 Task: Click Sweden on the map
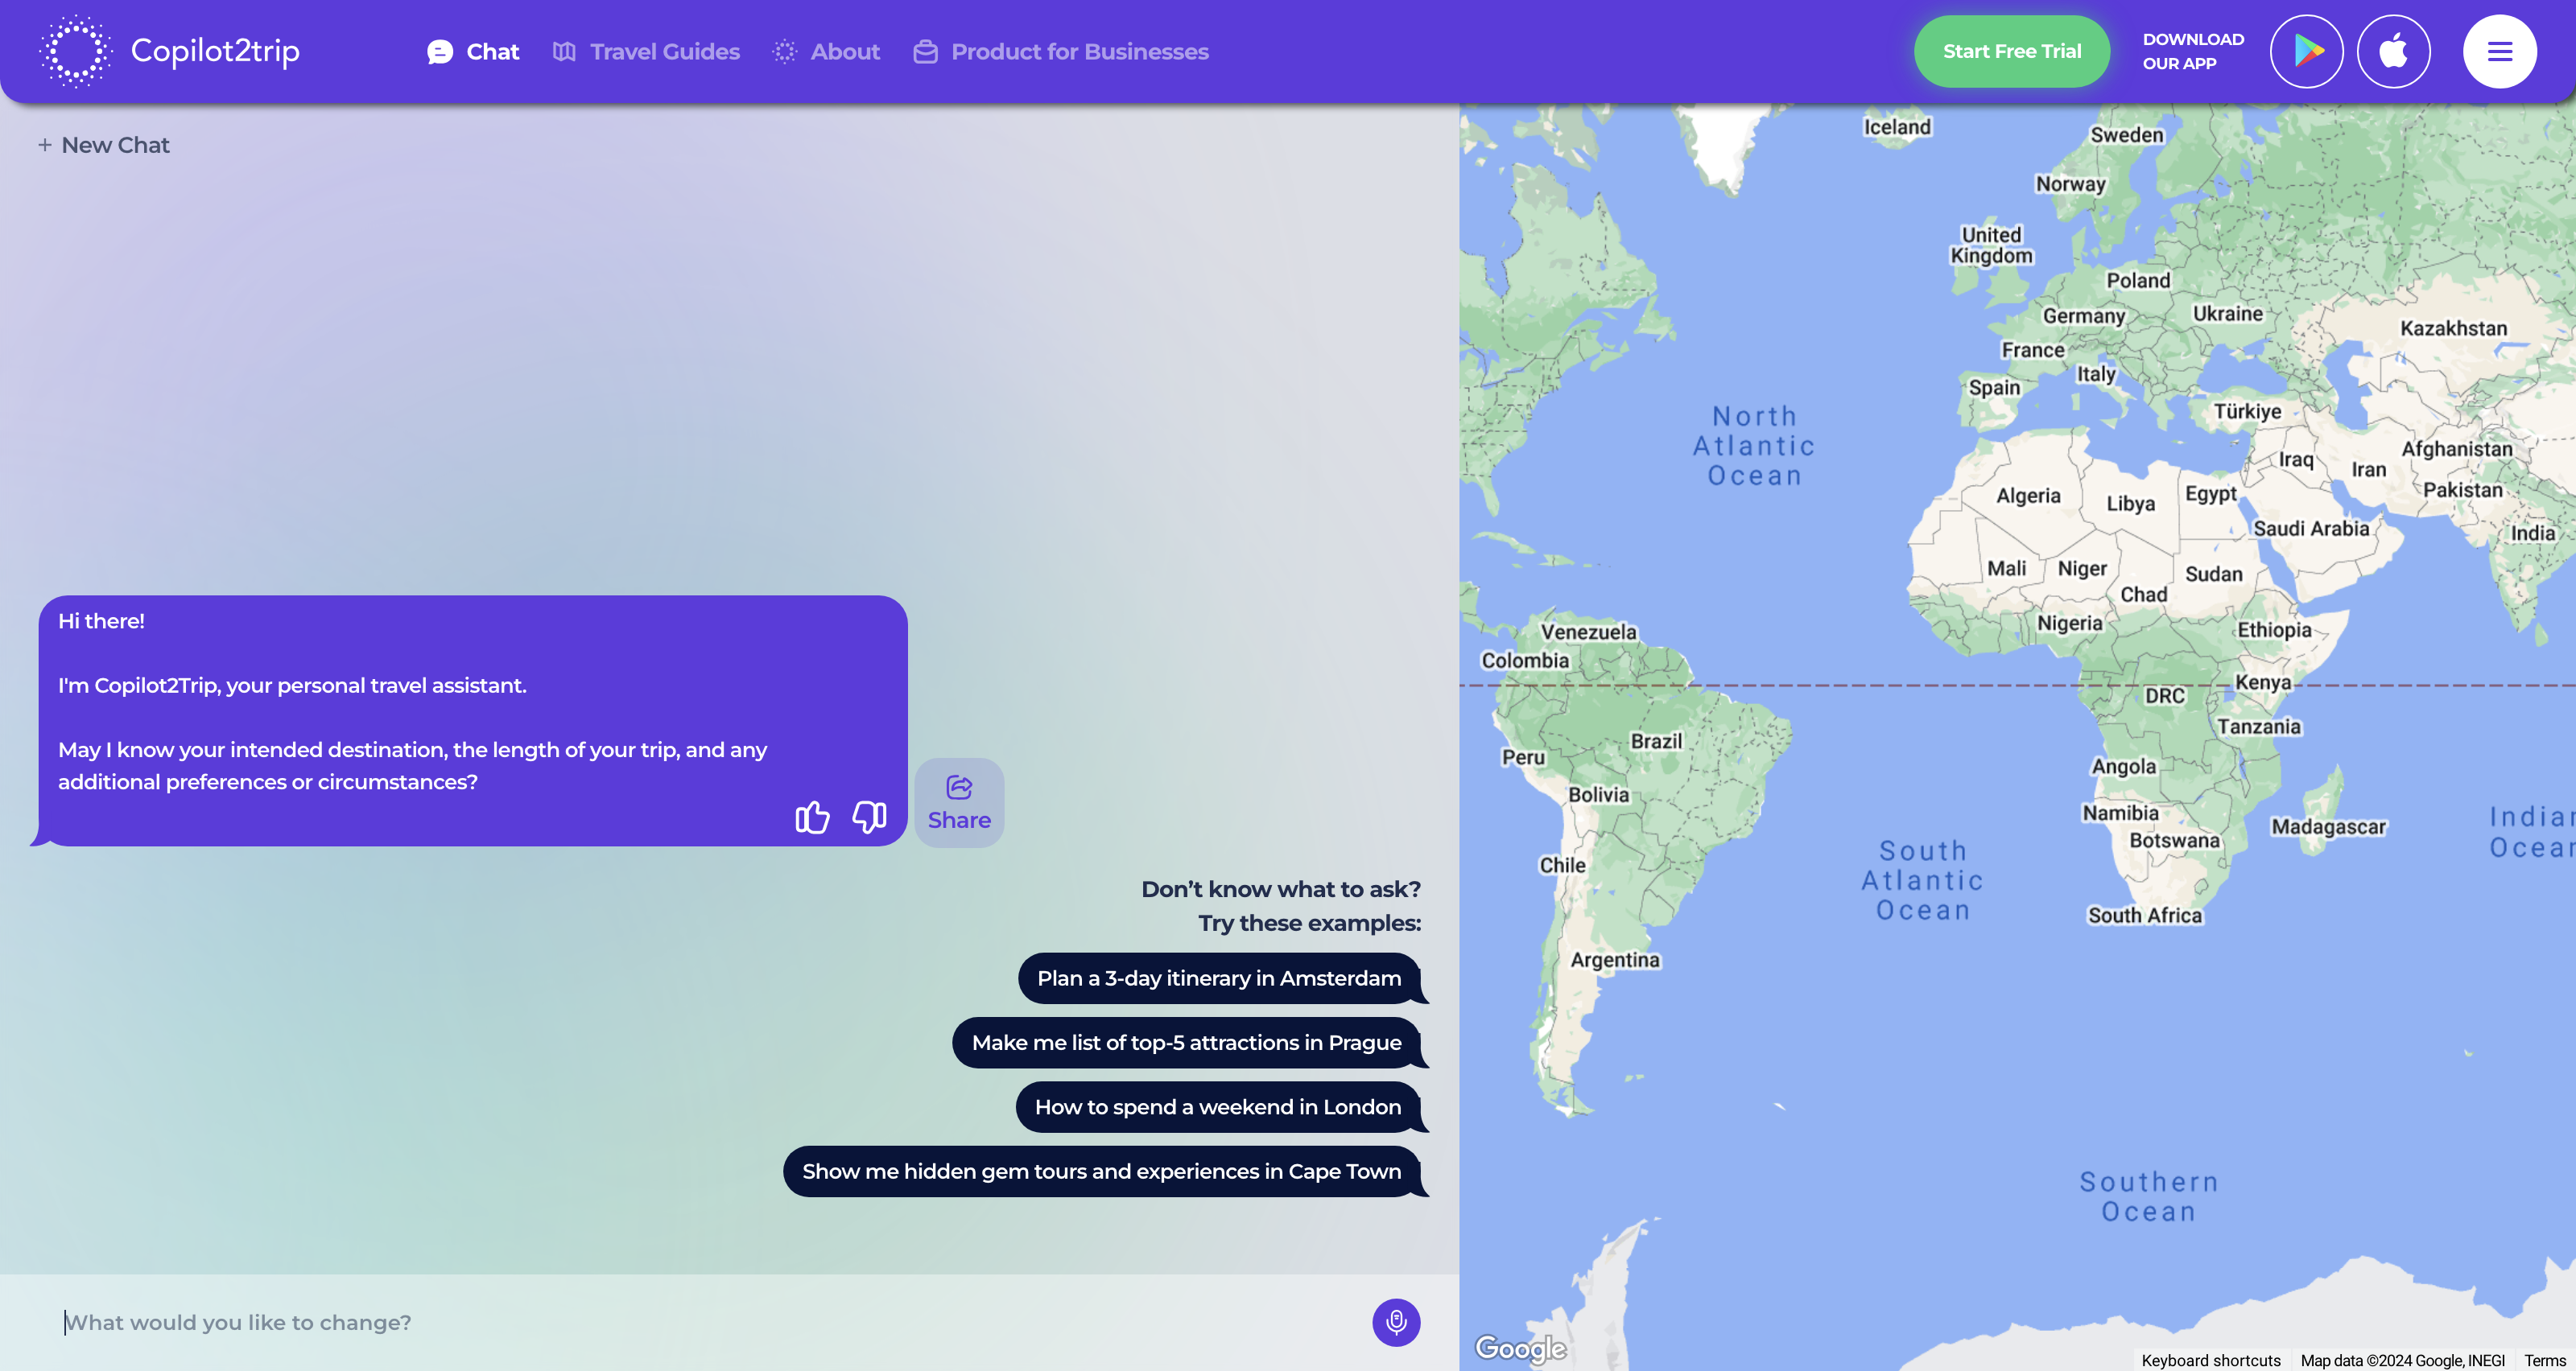2127,135
